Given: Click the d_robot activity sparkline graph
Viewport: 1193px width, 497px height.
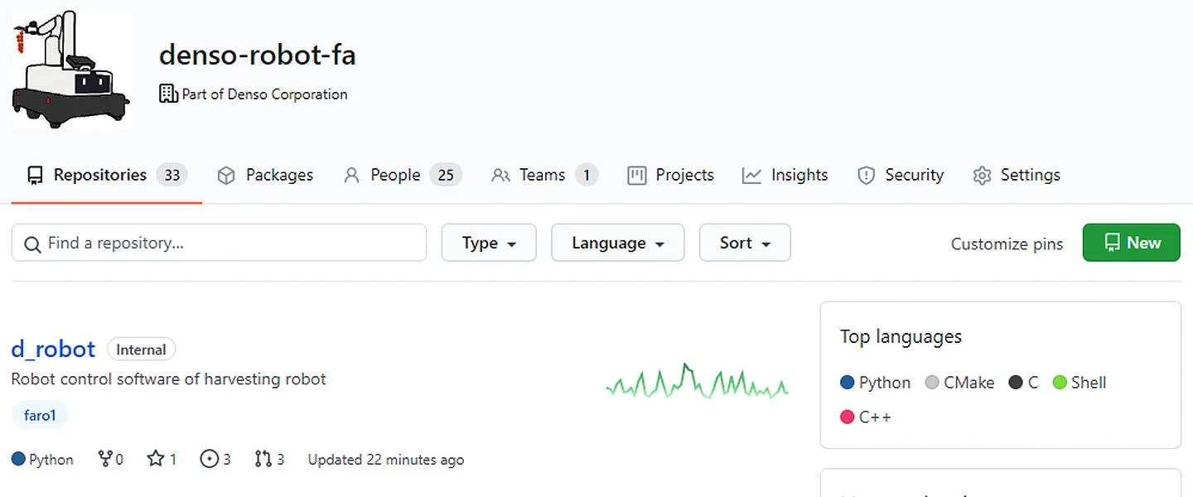Looking at the screenshot, I should point(697,381).
